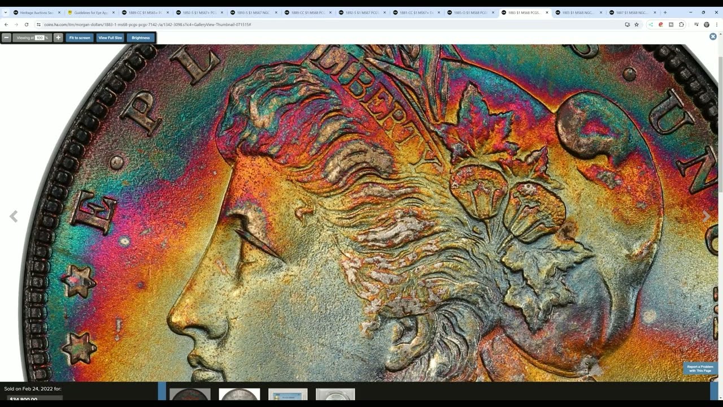Click the gray square extension icon
The image size is (723, 407).
pyautogui.click(x=671, y=25)
